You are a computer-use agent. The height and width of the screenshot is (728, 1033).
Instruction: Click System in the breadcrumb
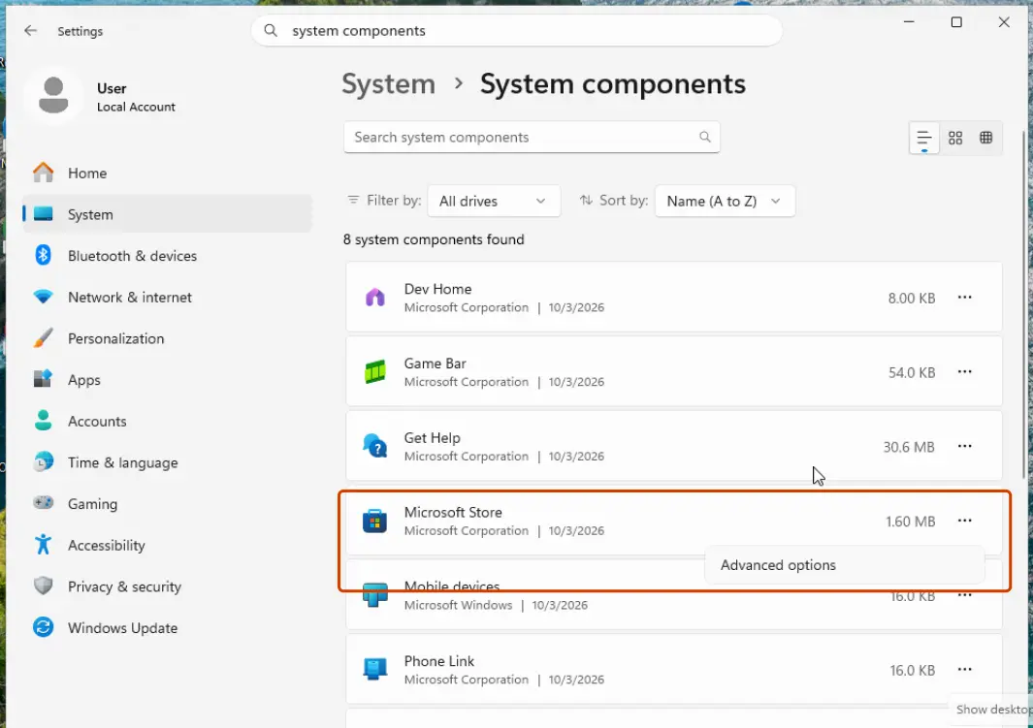(x=388, y=84)
